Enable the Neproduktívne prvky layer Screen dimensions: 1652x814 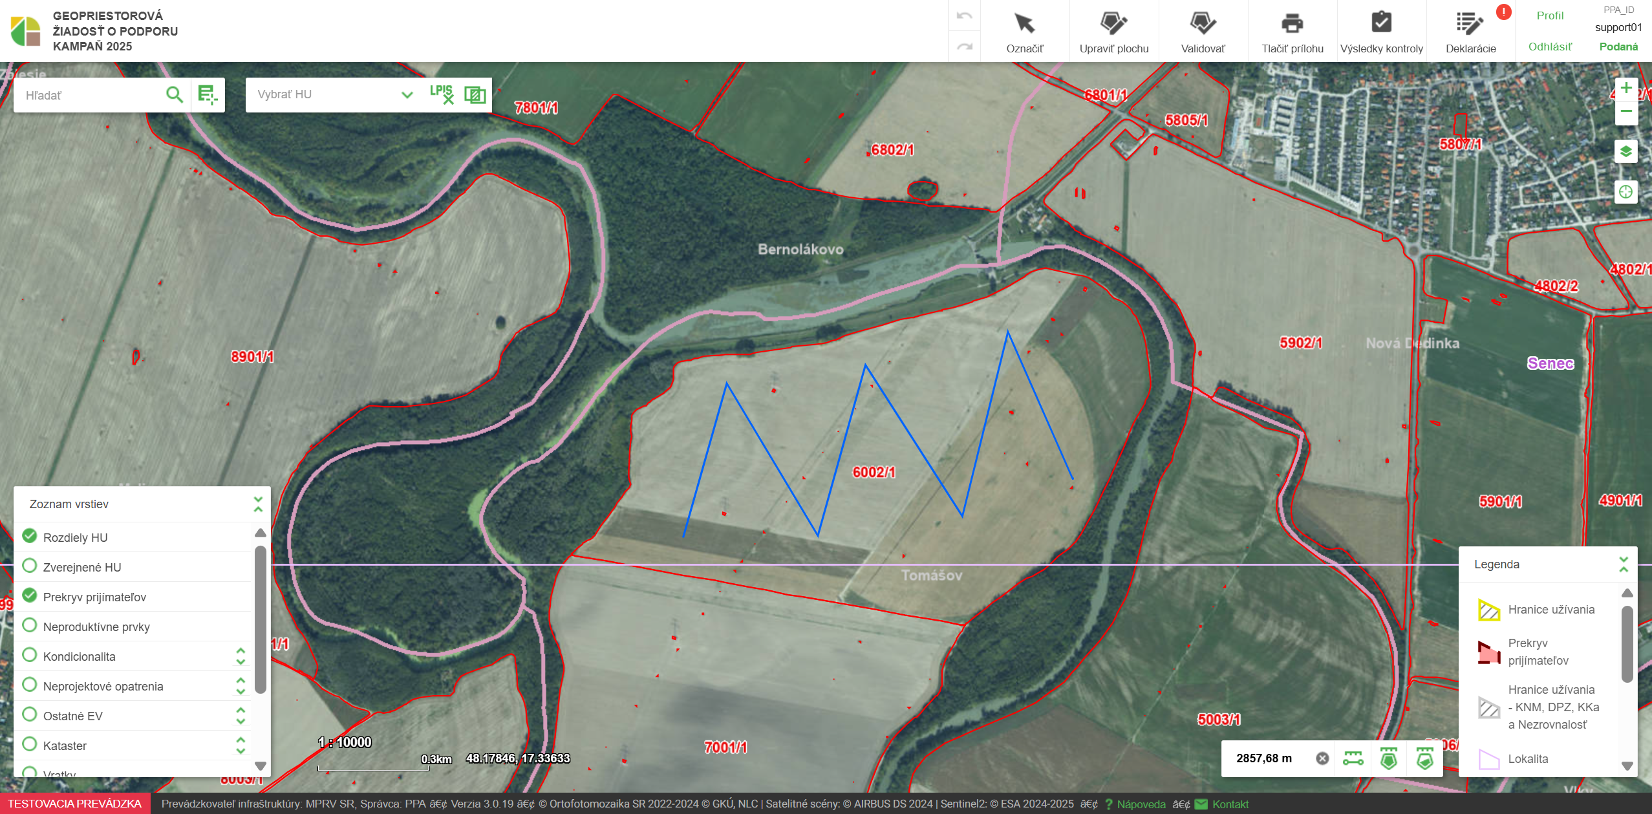[30, 626]
